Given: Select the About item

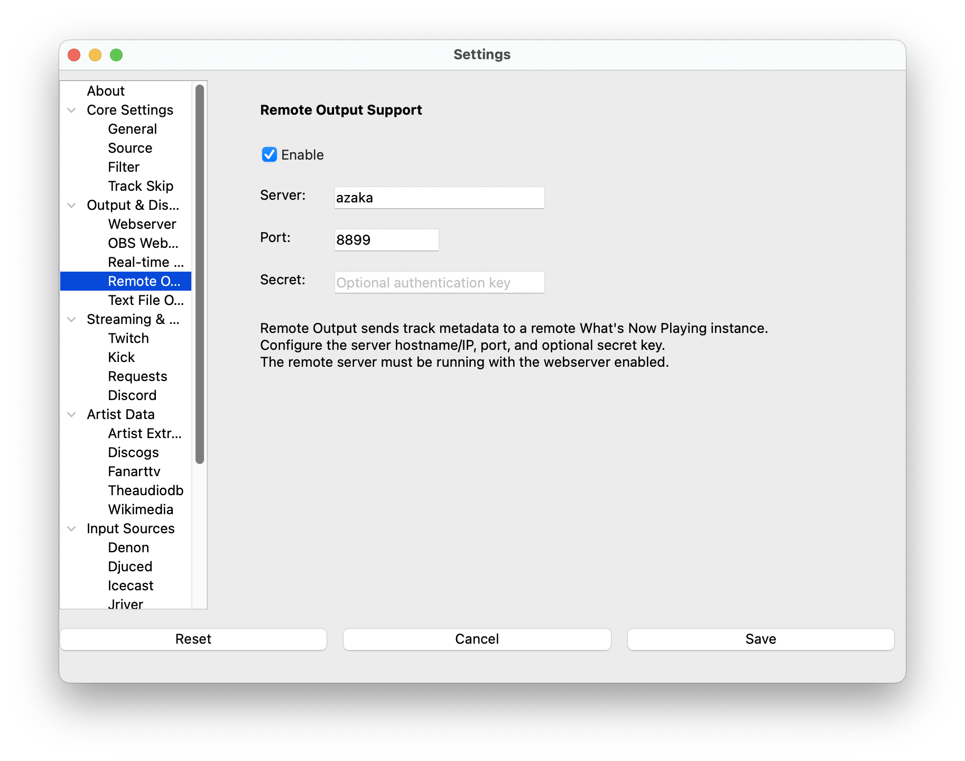Looking at the screenshot, I should click(x=106, y=91).
